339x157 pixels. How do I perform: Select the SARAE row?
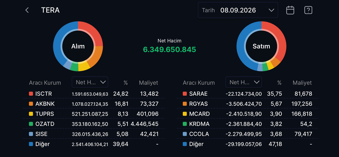(247, 94)
